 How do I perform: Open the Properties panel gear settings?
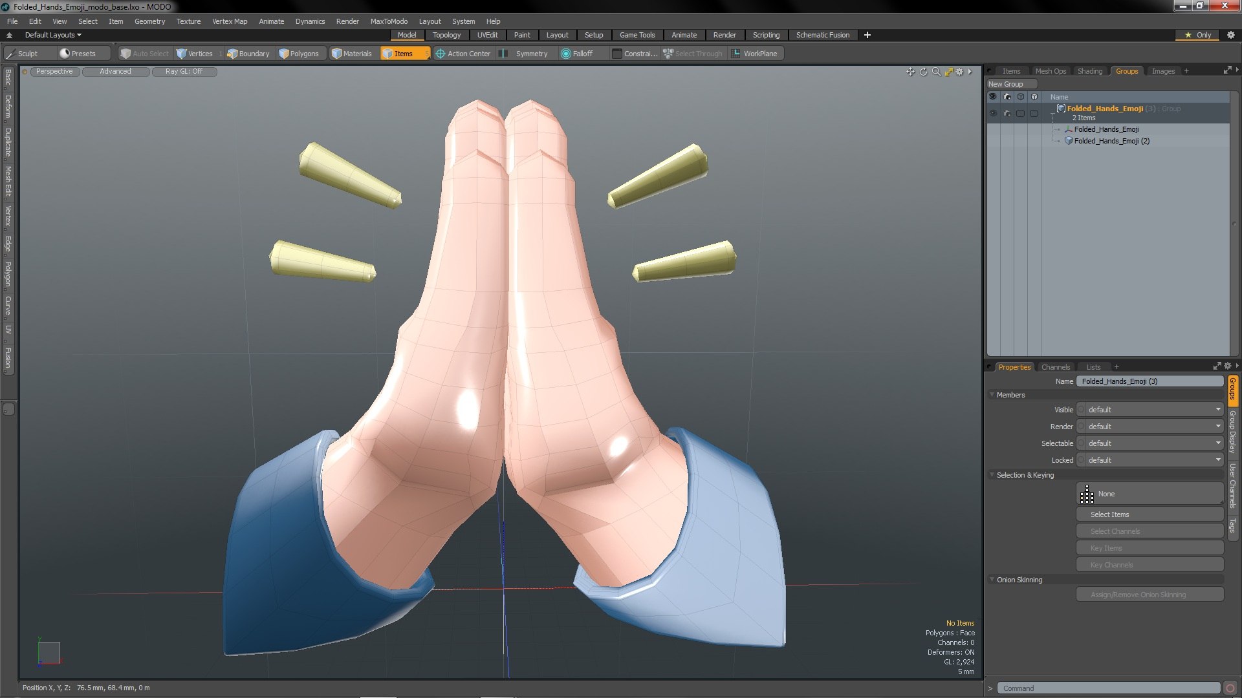(x=1228, y=366)
